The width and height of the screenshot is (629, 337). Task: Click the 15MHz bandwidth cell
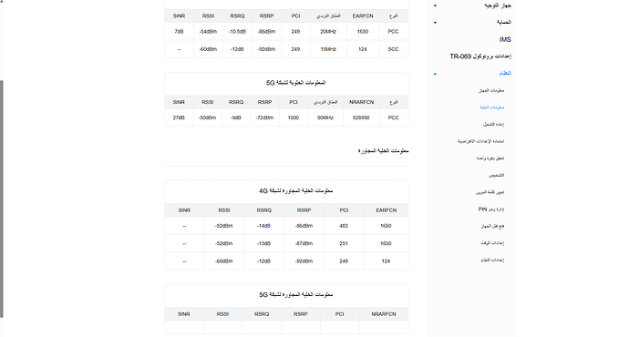point(328,49)
